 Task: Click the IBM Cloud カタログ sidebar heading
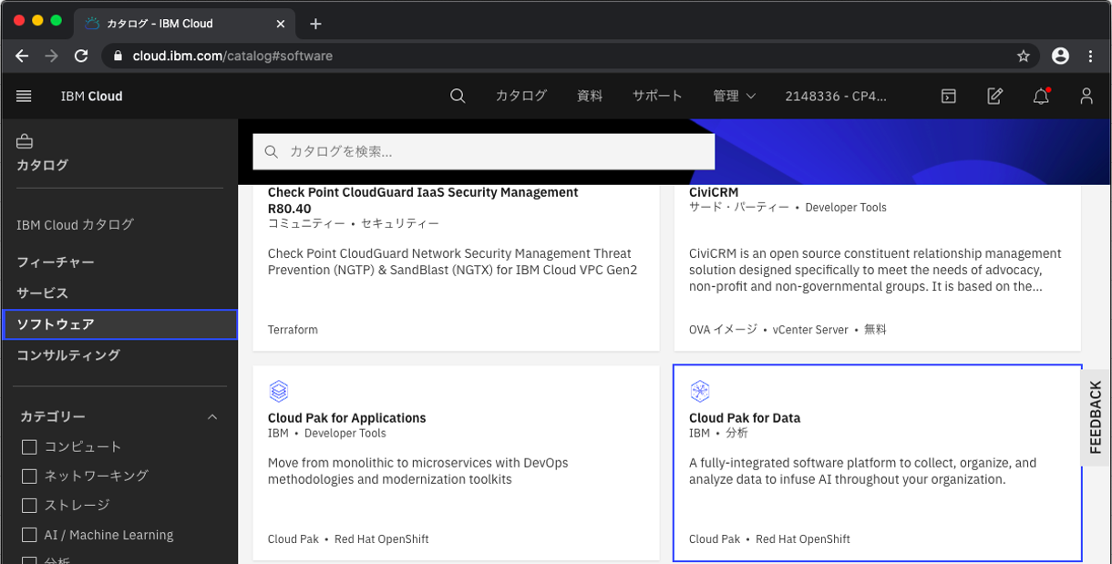75,224
